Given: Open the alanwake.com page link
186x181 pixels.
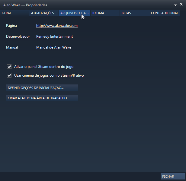Looking at the screenshot, I should pos(57,26).
